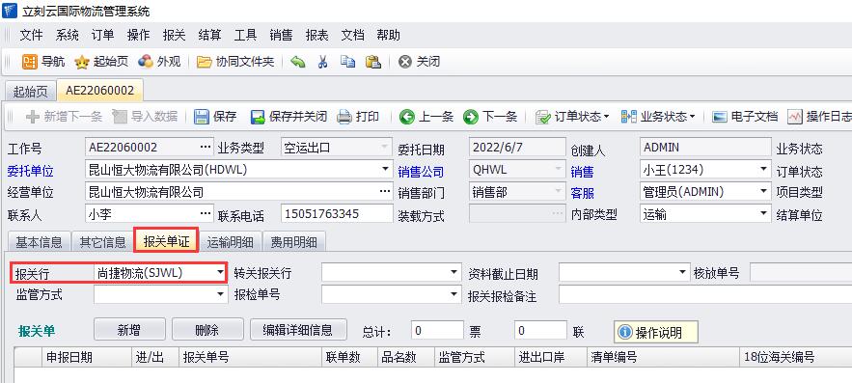Click 保存并关闭 save and close

point(288,117)
